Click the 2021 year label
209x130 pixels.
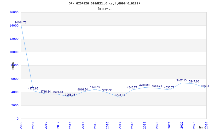[169, 125]
